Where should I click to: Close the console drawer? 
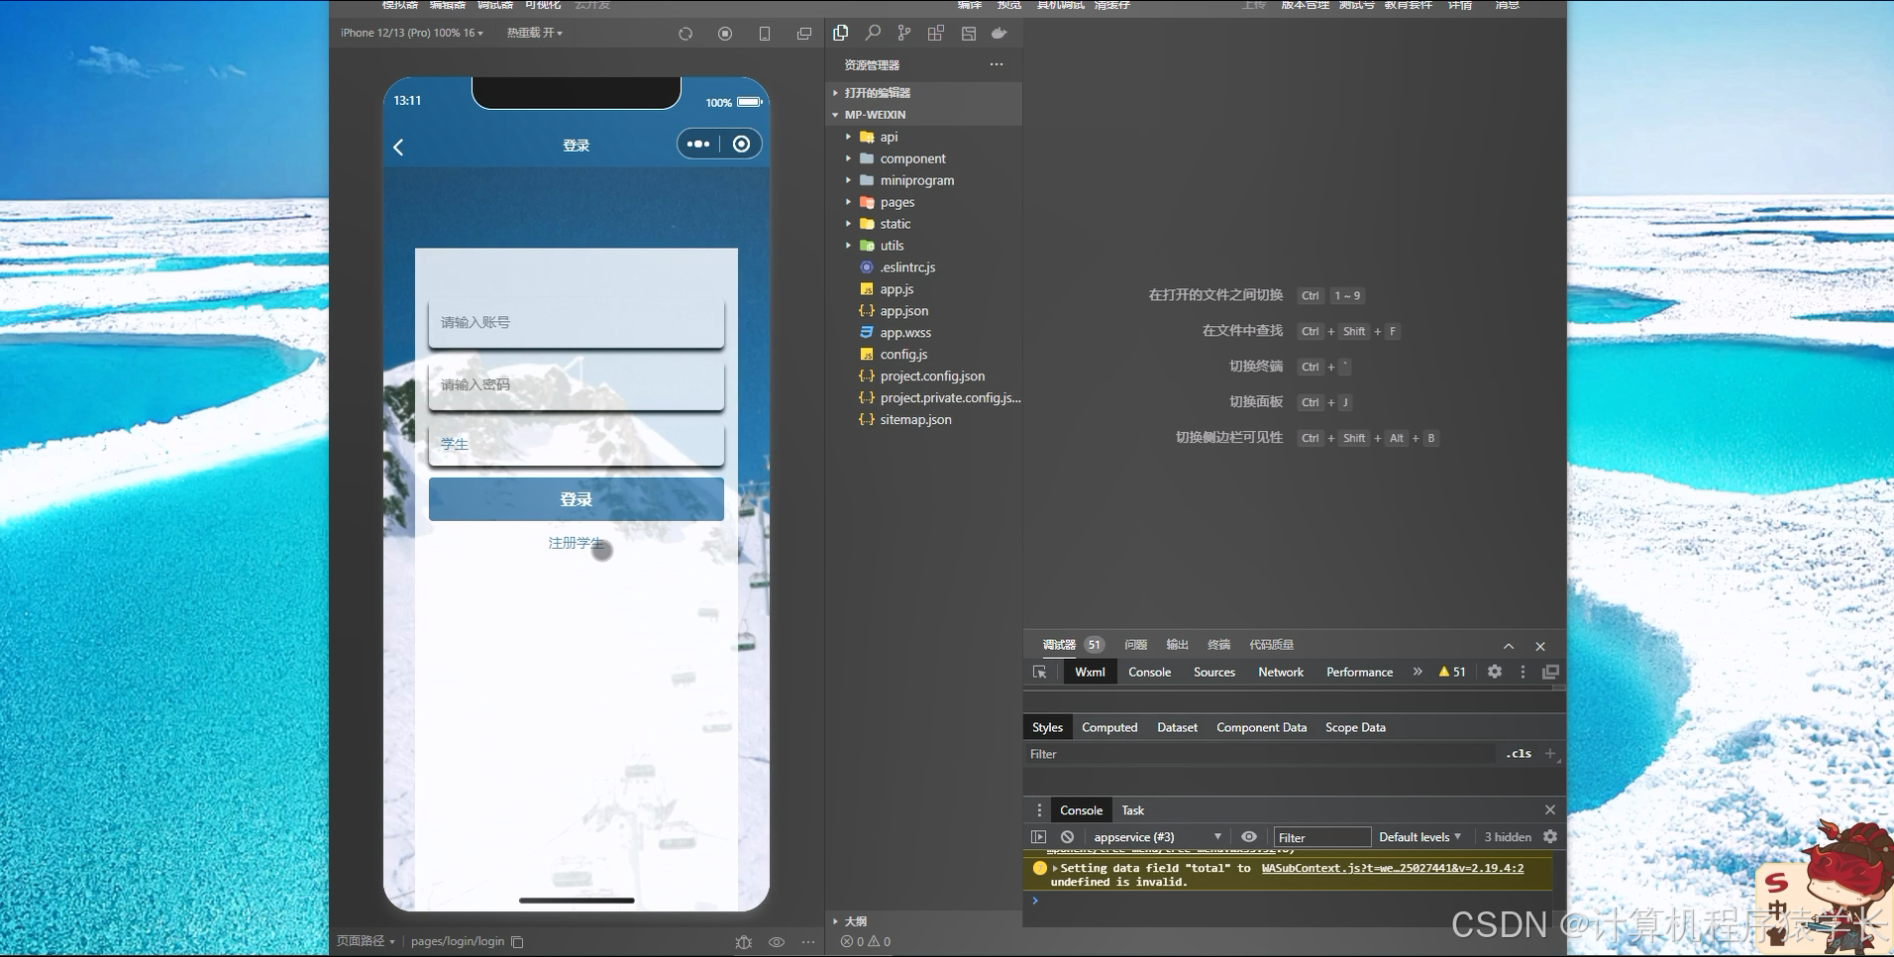pyautogui.click(x=1550, y=810)
